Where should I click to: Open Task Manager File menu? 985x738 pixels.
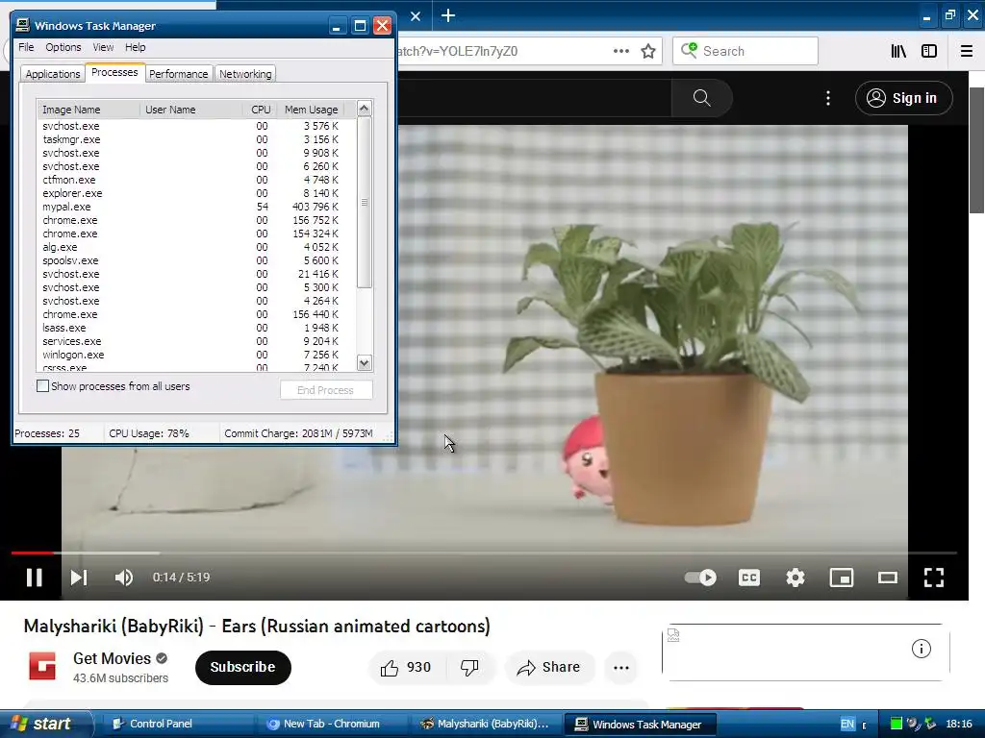coord(26,47)
